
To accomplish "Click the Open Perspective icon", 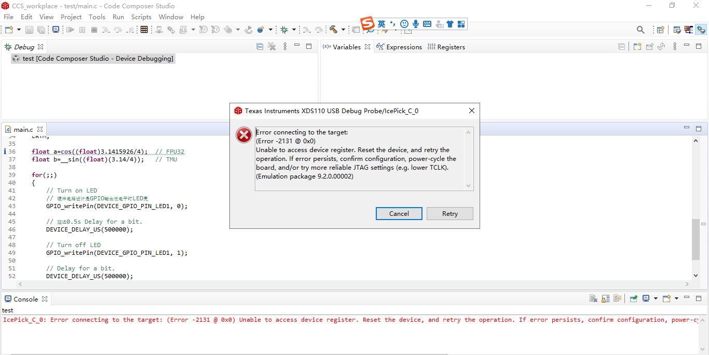I will 660,30.
